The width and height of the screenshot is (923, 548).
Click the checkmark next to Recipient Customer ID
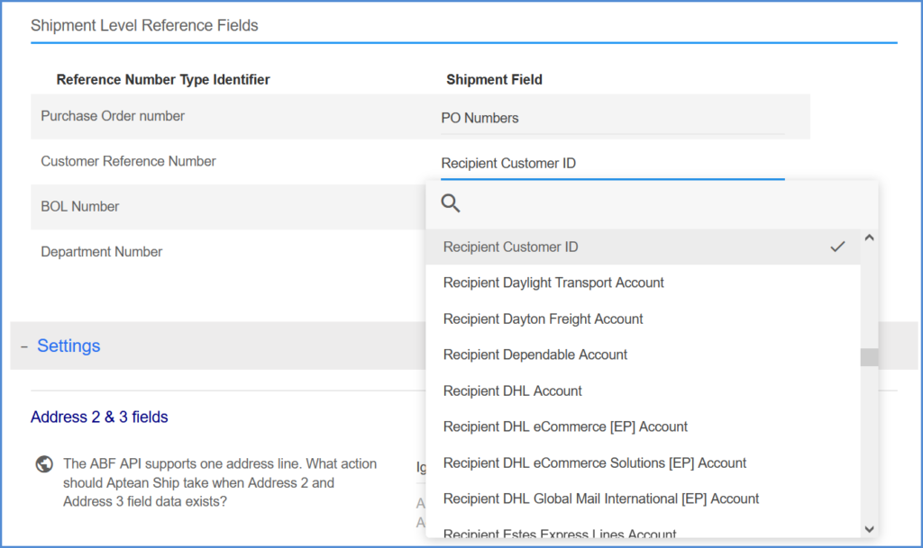(x=838, y=246)
